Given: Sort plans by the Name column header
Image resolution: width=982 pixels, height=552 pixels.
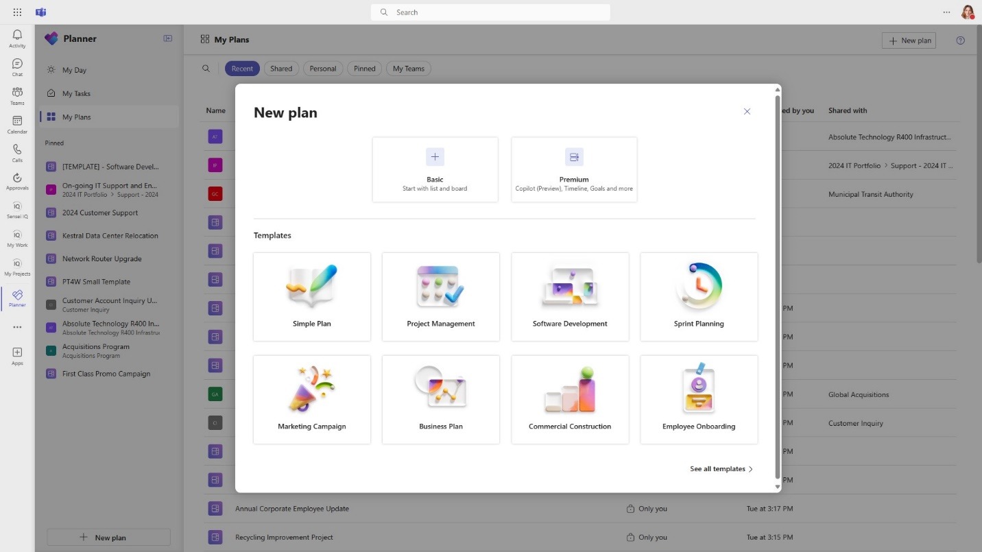Looking at the screenshot, I should [x=216, y=110].
